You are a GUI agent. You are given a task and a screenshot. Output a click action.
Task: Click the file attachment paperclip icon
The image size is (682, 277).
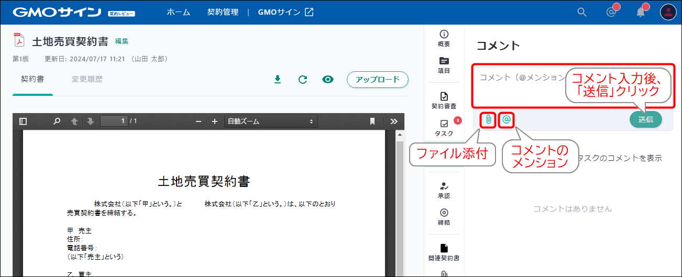pos(488,119)
